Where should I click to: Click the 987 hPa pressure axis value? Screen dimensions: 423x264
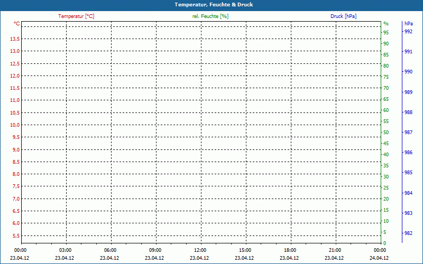click(x=408, y=133)
